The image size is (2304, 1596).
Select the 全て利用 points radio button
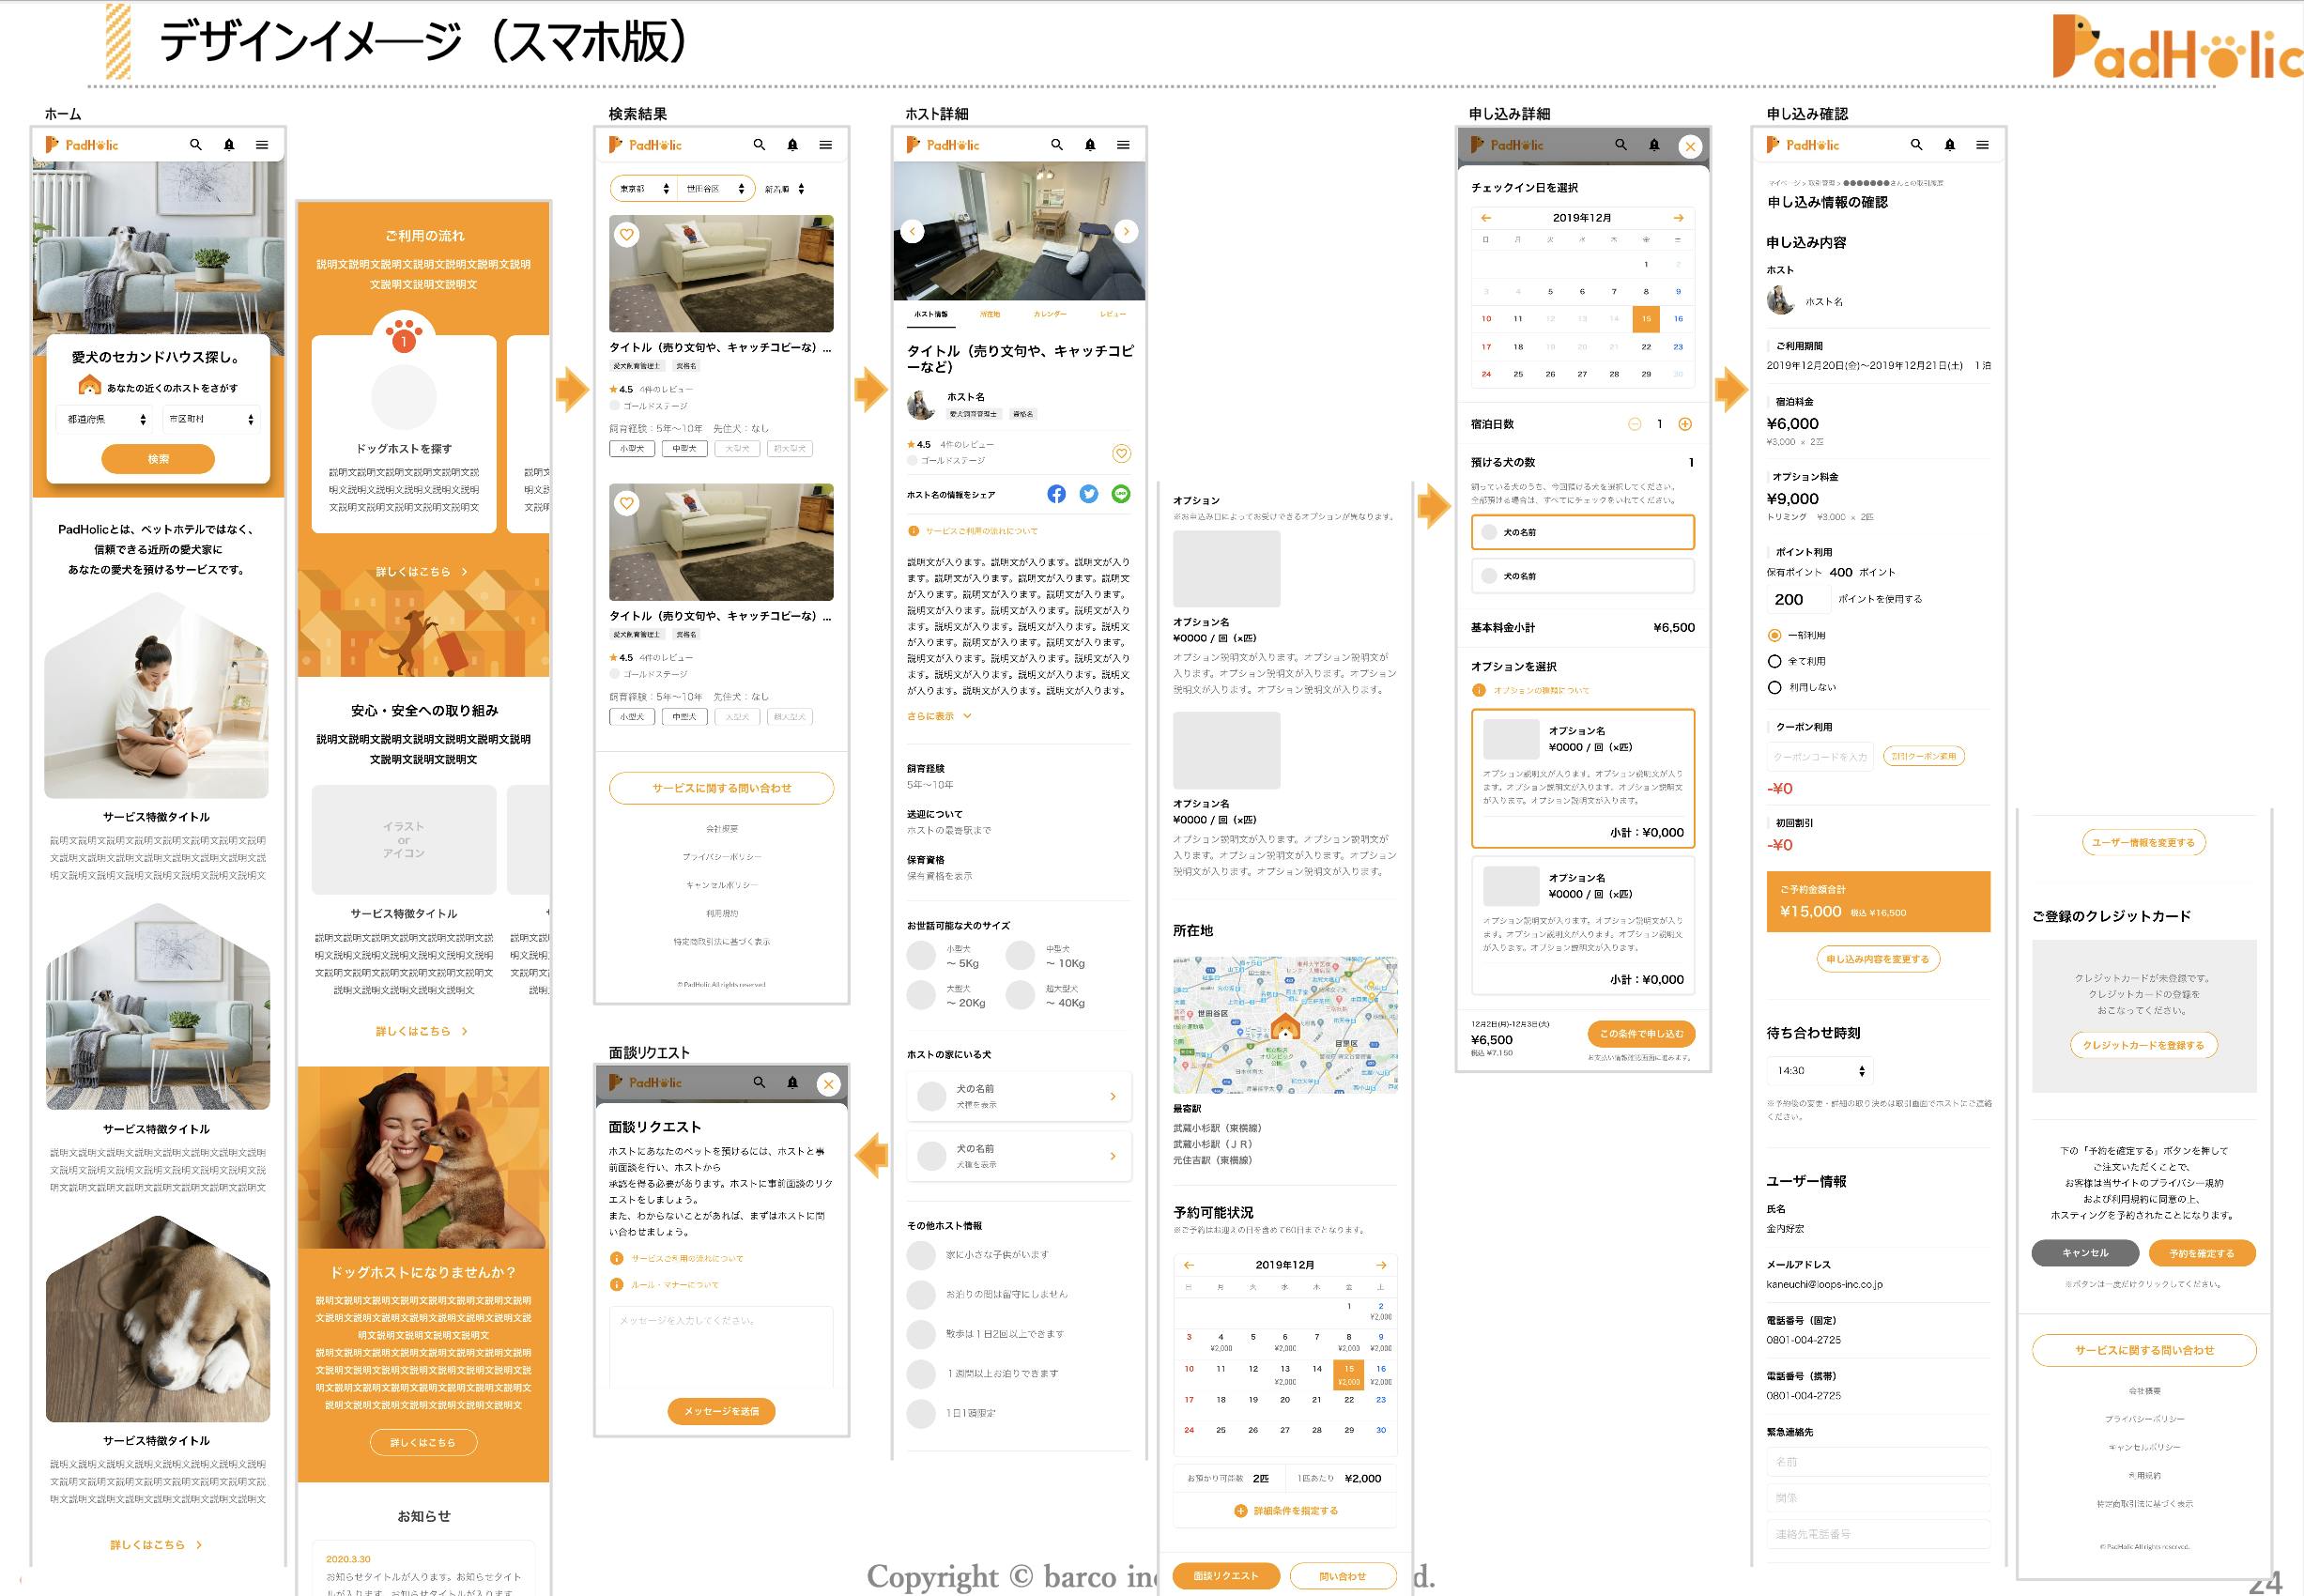coord(1774,661)
